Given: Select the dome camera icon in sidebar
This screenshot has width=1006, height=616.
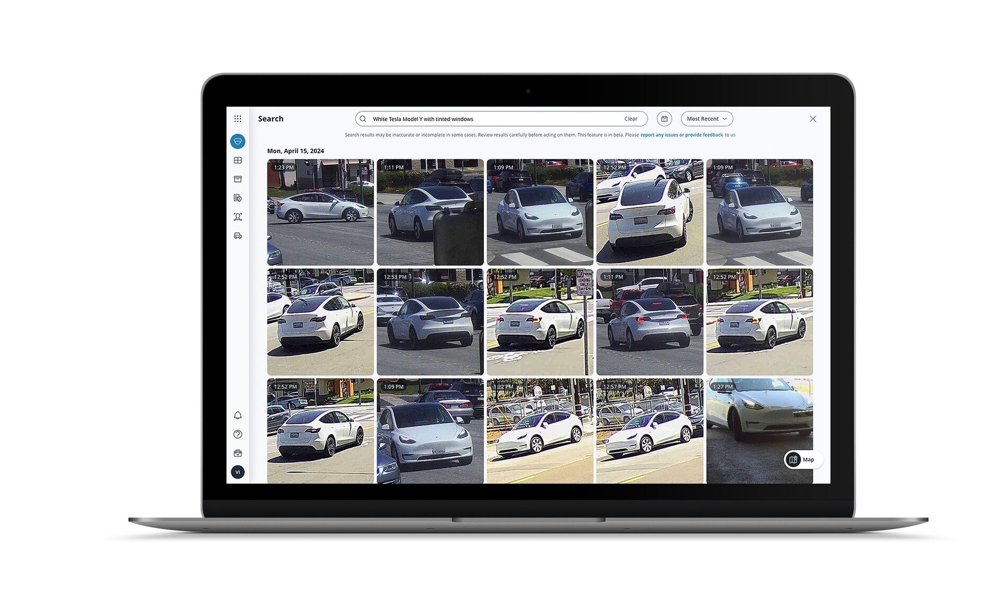Looking at the screenshot, I should (x=238, y=141).
